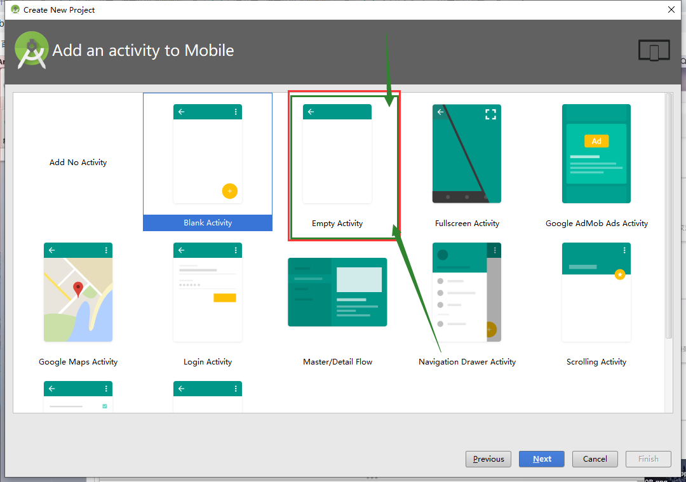Click the fullscreen expand icon in Fullscreen Activity

(x=490, y=114)
